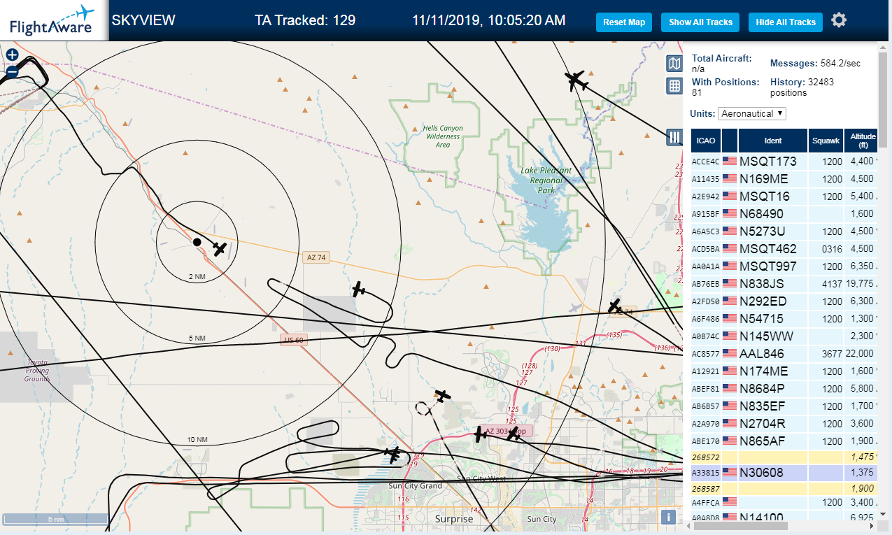Click altitude 22,000 in the AAL846 row
This screenshot has width=892, height=535.
(861, 354)
